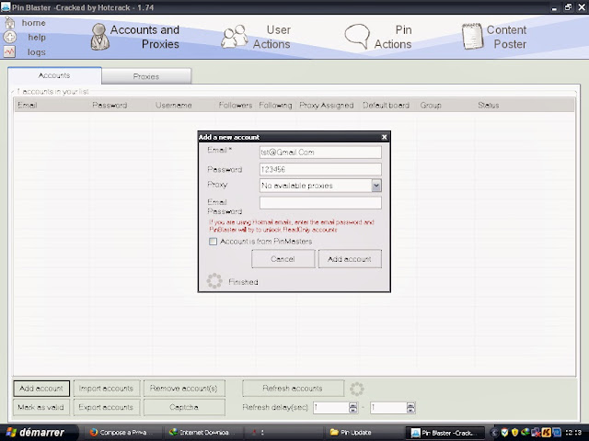589x441 pixels.
Task: Open the logs link
Action: click(x=37, y=52)
